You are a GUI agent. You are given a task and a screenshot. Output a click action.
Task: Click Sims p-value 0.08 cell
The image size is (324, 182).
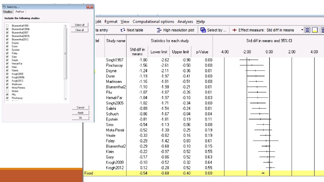pos(209,125)
